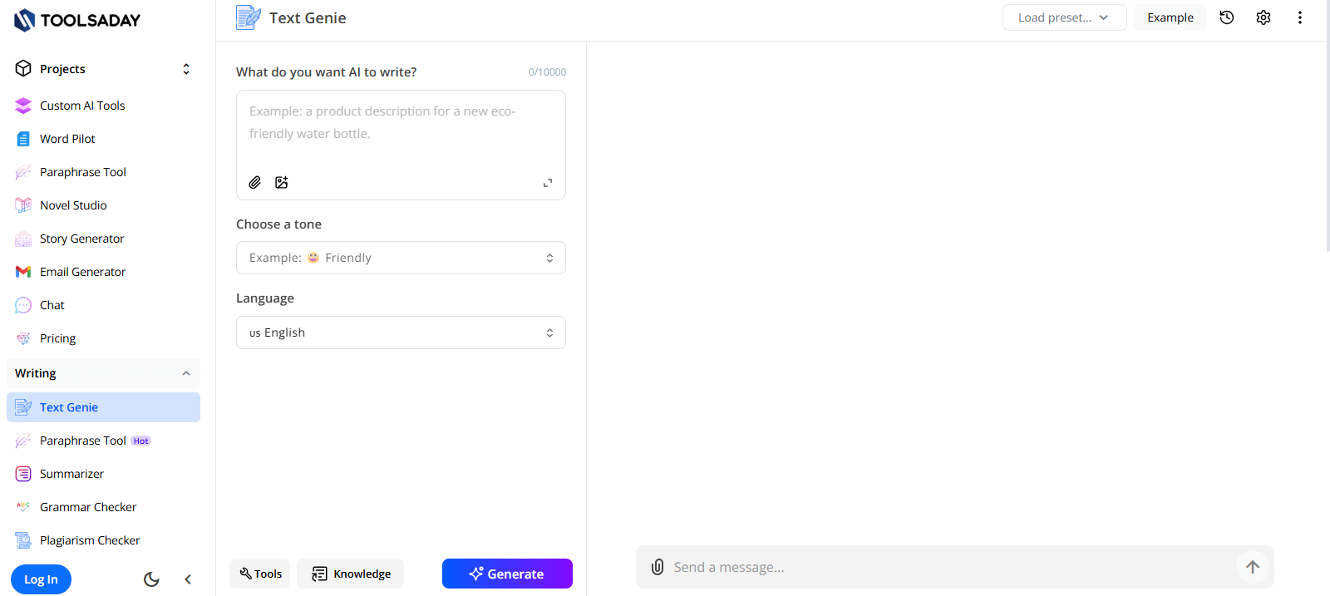Open Summarizer from the sidebar
Image resolution: width=1330 pixels, height=596 pixels.
click(x=71, y=474)
